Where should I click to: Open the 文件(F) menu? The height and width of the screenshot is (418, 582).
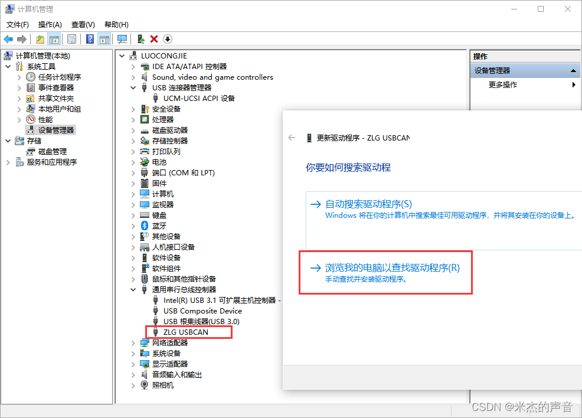tap(18, 24)
